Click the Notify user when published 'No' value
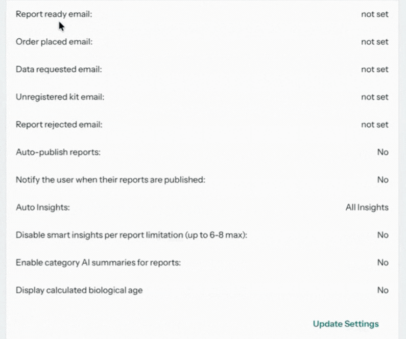This screenshot has width=406, height=339. tap(383, 180)
